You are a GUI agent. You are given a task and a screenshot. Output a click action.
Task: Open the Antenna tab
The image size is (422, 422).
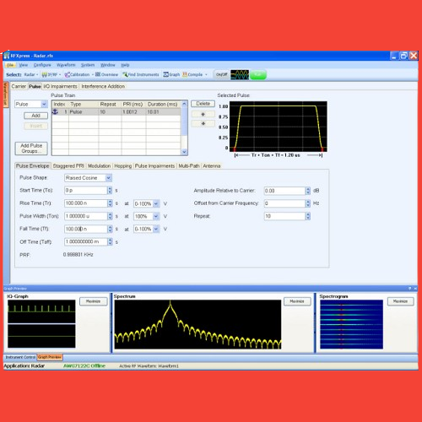[212, 166]
